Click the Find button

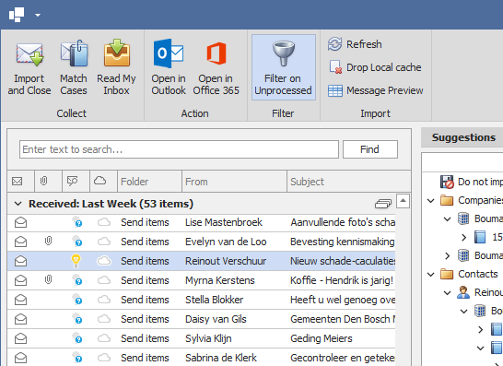coord(369,149)
